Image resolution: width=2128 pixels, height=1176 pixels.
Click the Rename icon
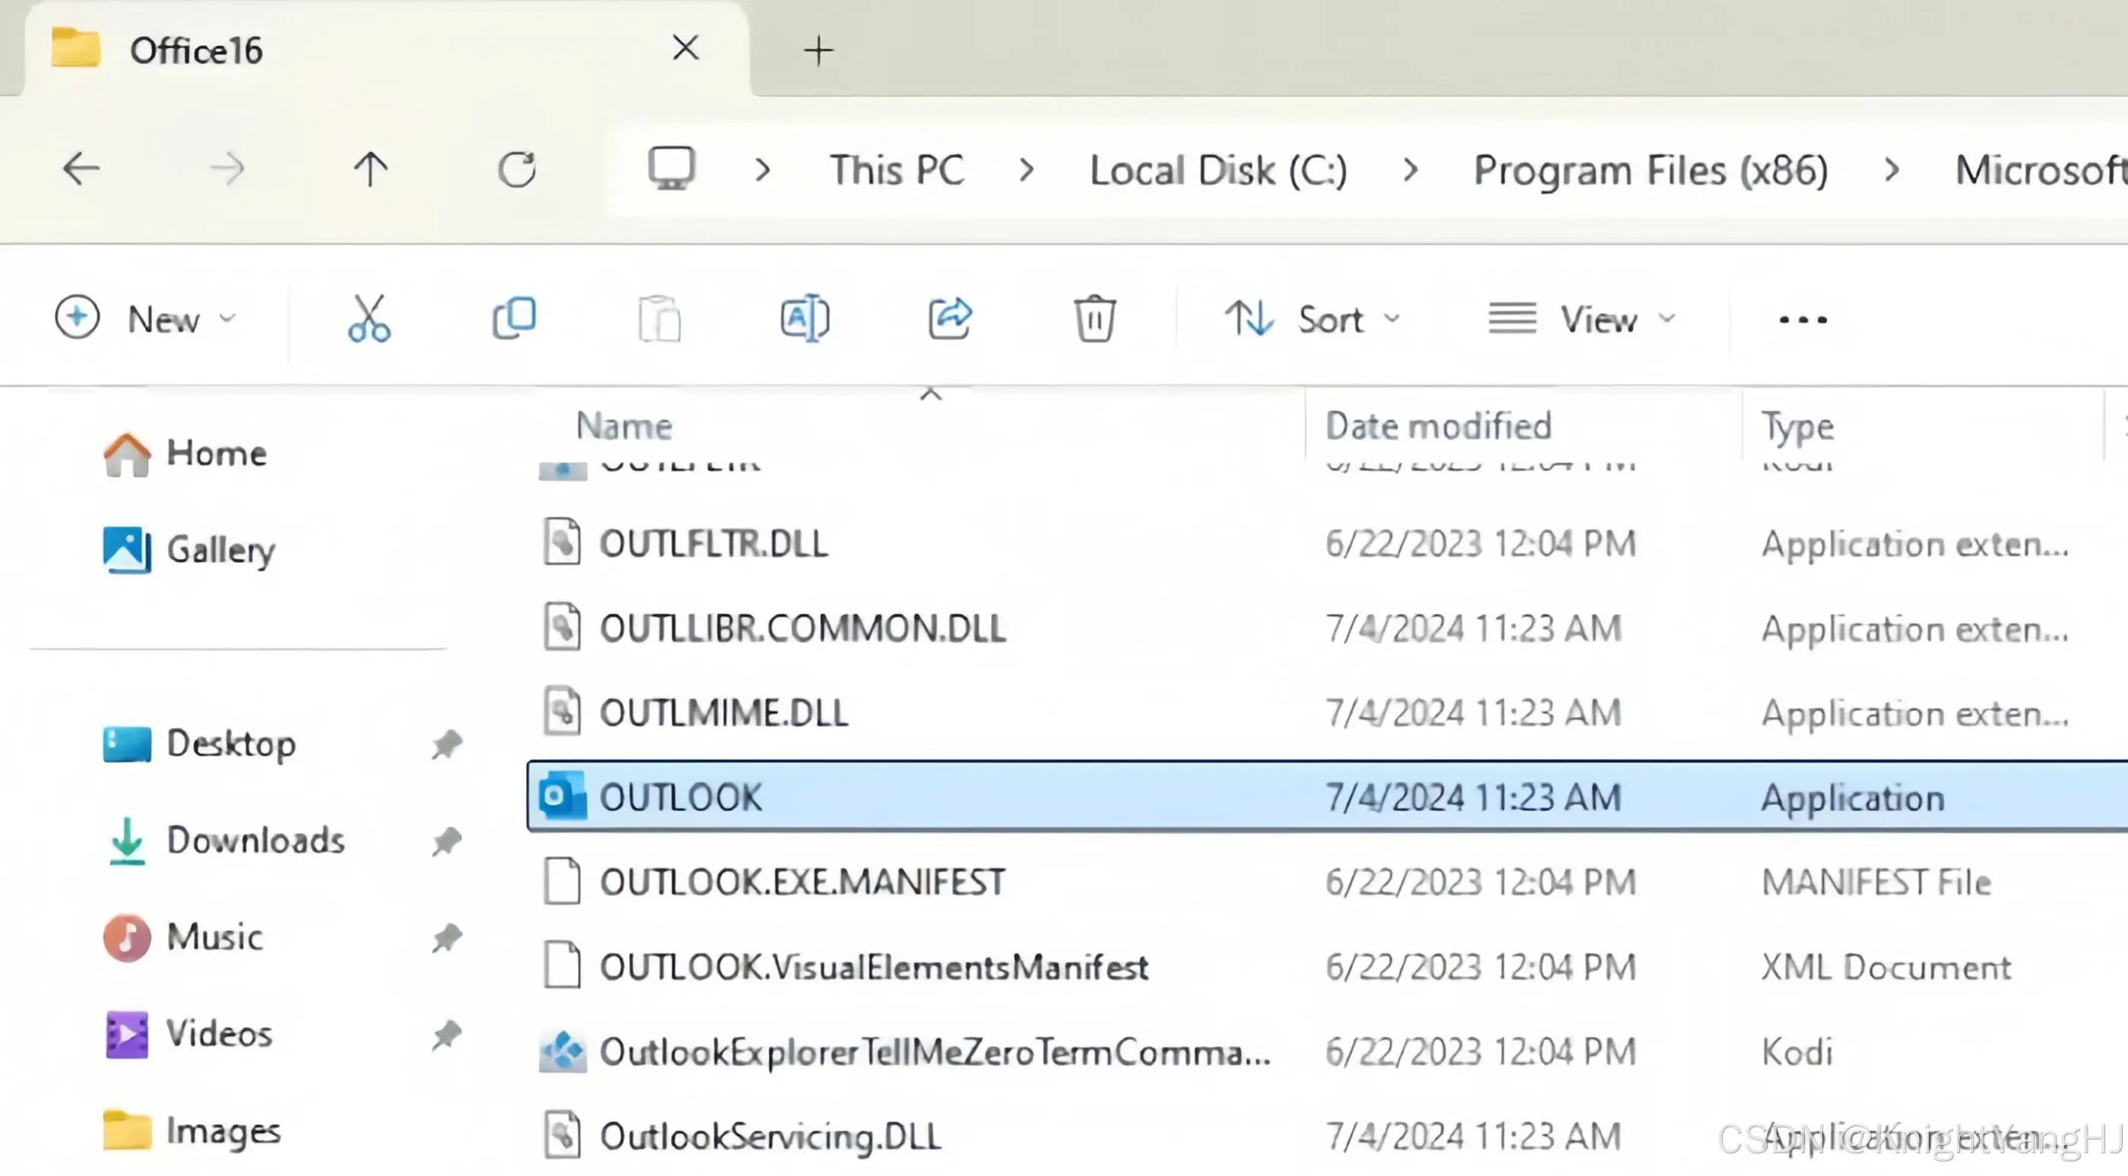805,319
